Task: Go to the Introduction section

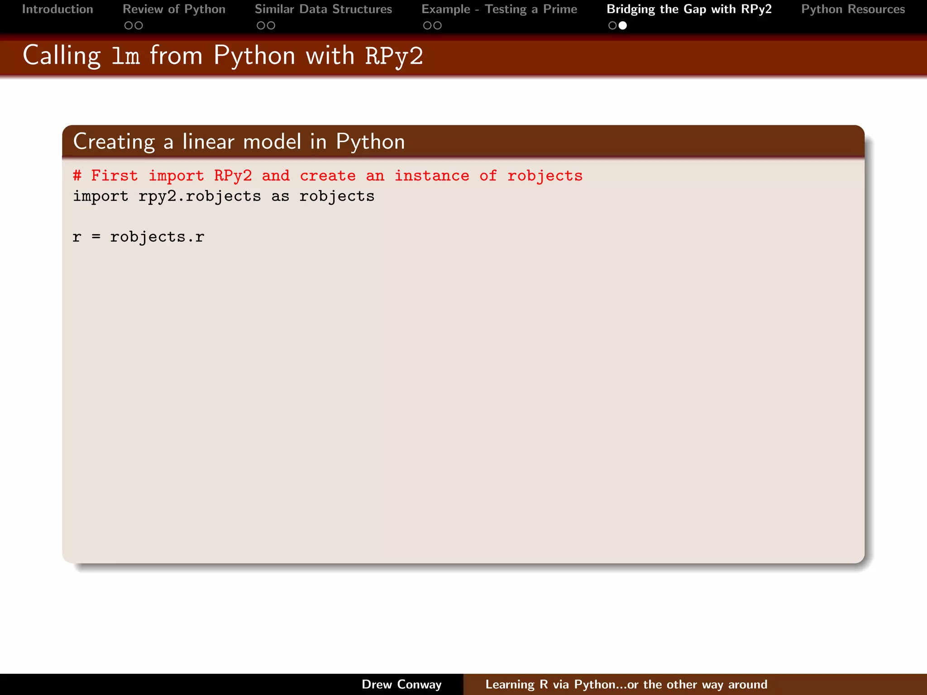Action: click(x=57, y=9)
